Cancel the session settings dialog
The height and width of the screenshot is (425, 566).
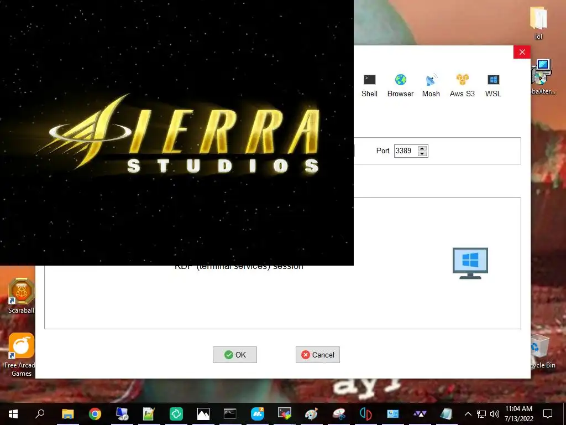coord(318,355)
